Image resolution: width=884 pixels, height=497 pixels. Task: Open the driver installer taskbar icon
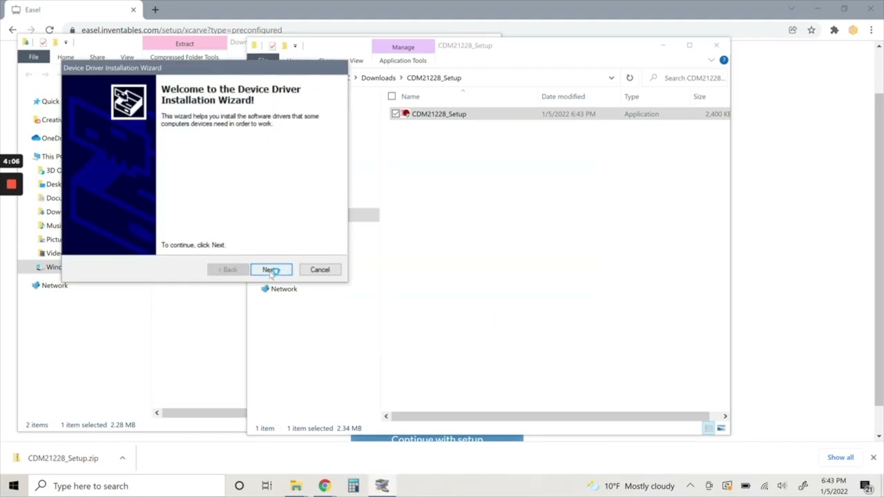382,486
